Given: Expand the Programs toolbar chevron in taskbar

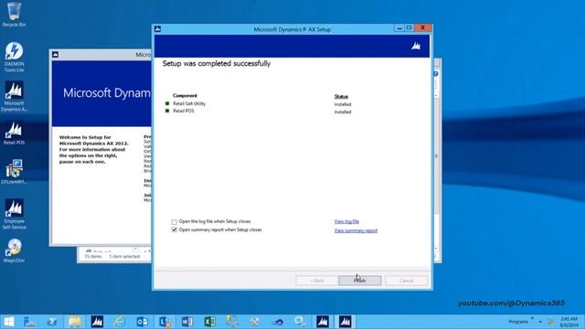Looking at the screenshot, I should pyautogui.click(x=532, y=318).
